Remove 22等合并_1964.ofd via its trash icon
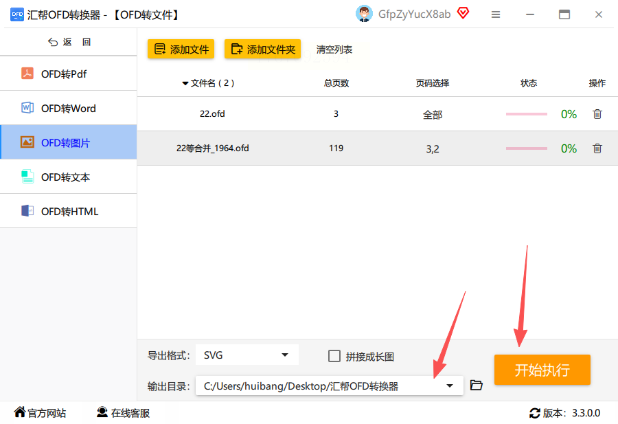The height and width of the screenshot is (424, 618). click(597, 148)
